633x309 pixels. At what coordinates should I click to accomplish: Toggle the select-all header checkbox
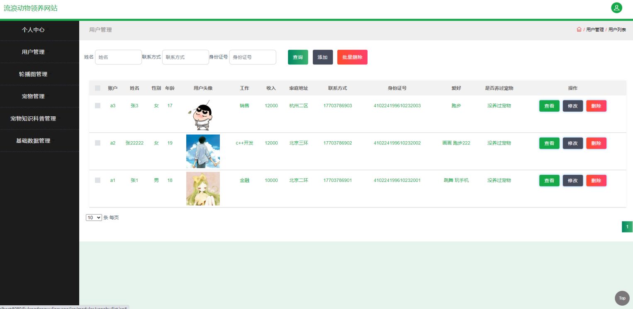coord(97,88)
